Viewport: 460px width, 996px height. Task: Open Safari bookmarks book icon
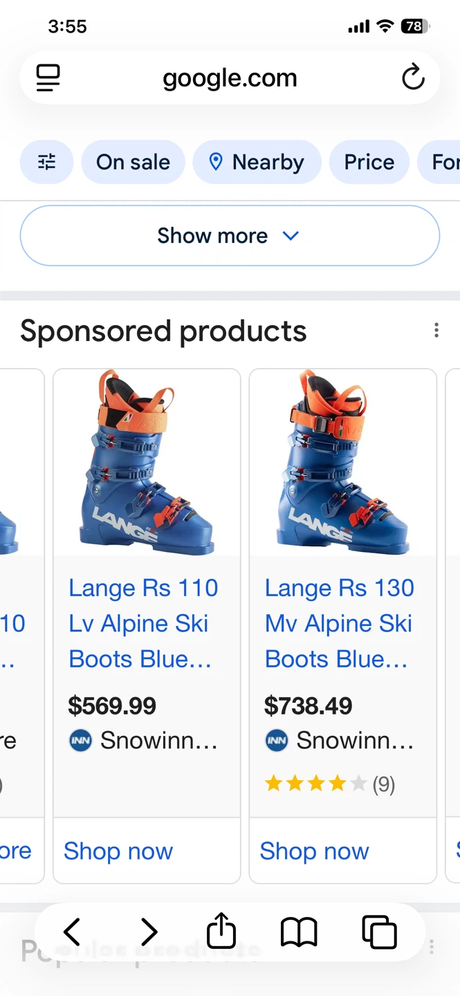(298, 932)
